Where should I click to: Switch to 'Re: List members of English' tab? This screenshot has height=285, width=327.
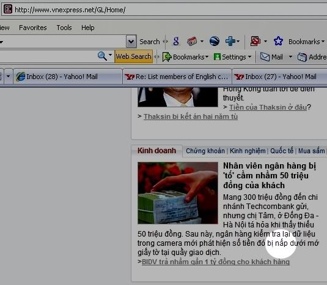pyautogui.click(x=177, y=77)
